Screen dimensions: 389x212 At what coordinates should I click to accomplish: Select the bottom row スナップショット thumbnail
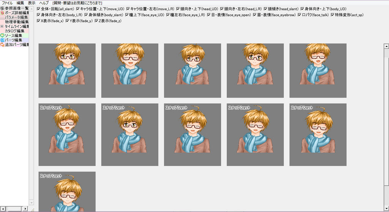[x=67, y=192]
